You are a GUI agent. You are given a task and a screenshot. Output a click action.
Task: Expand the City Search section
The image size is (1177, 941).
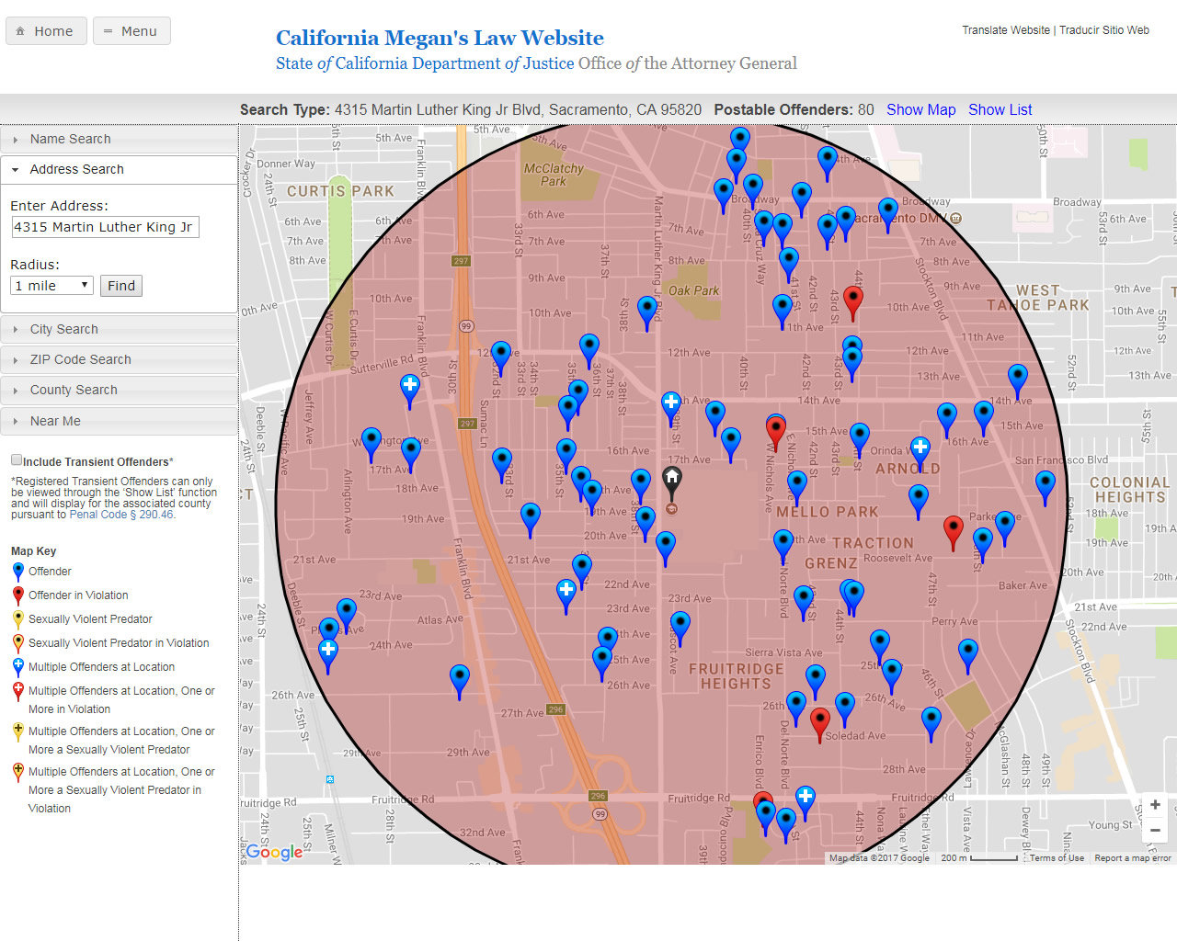pyautogui.click(x=119, y=329)
